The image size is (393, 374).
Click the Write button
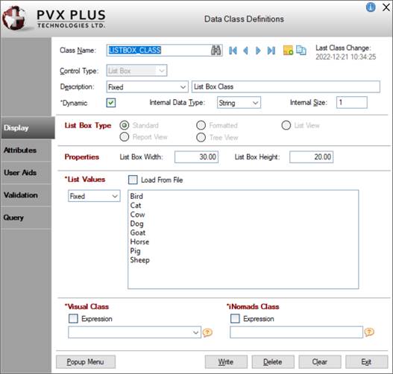[226, 362]
